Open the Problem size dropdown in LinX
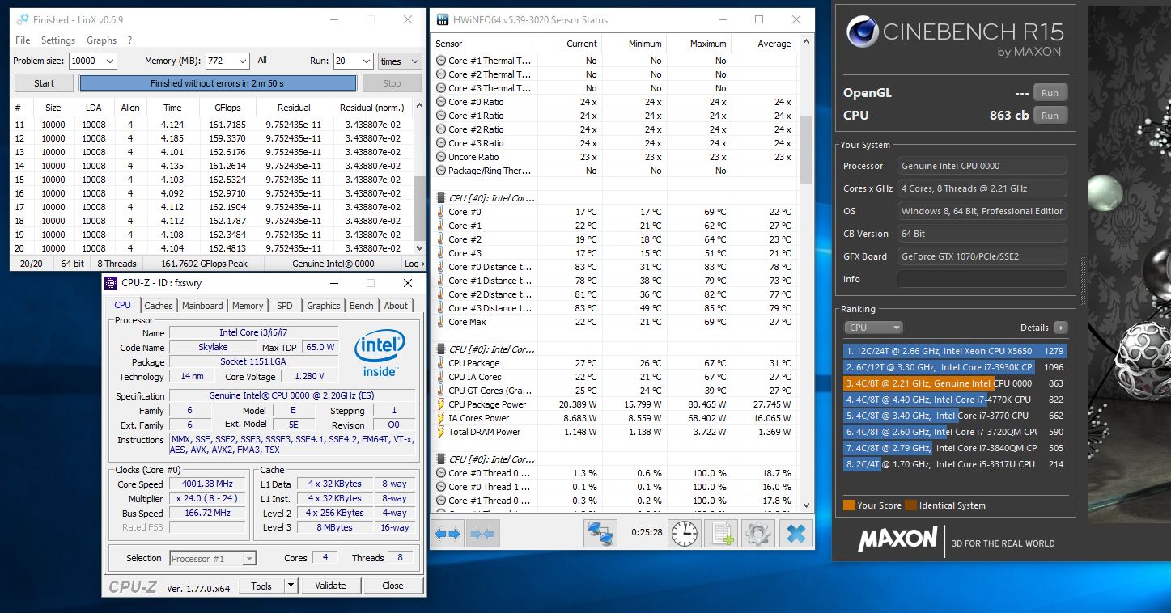This screenshot has height=613, width=1171. point(110,61)
